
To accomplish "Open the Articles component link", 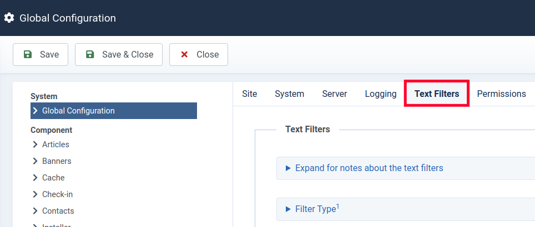I will (x=55, y=145).
